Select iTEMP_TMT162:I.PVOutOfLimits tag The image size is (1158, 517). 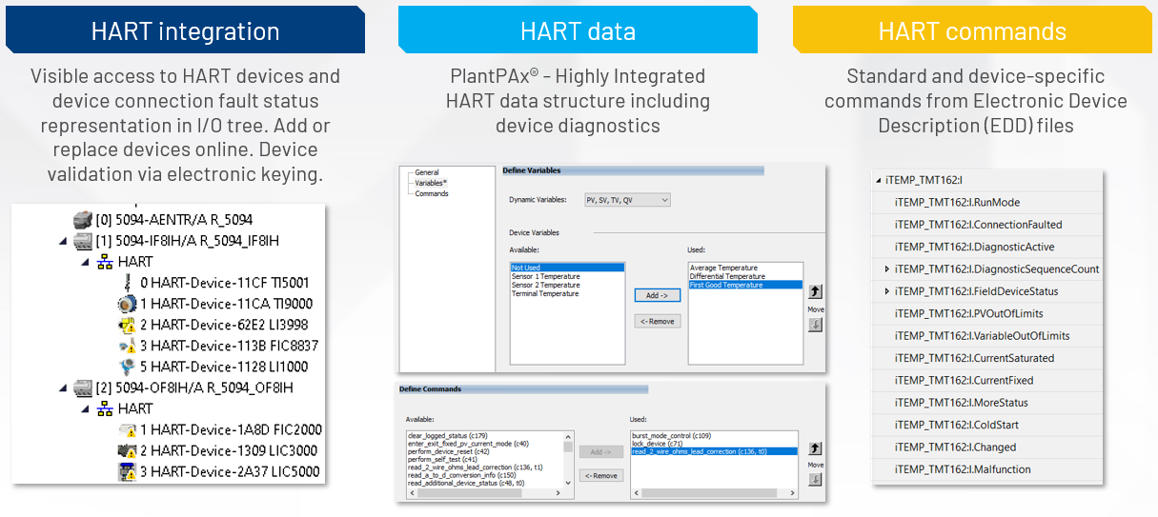point(987,313)
